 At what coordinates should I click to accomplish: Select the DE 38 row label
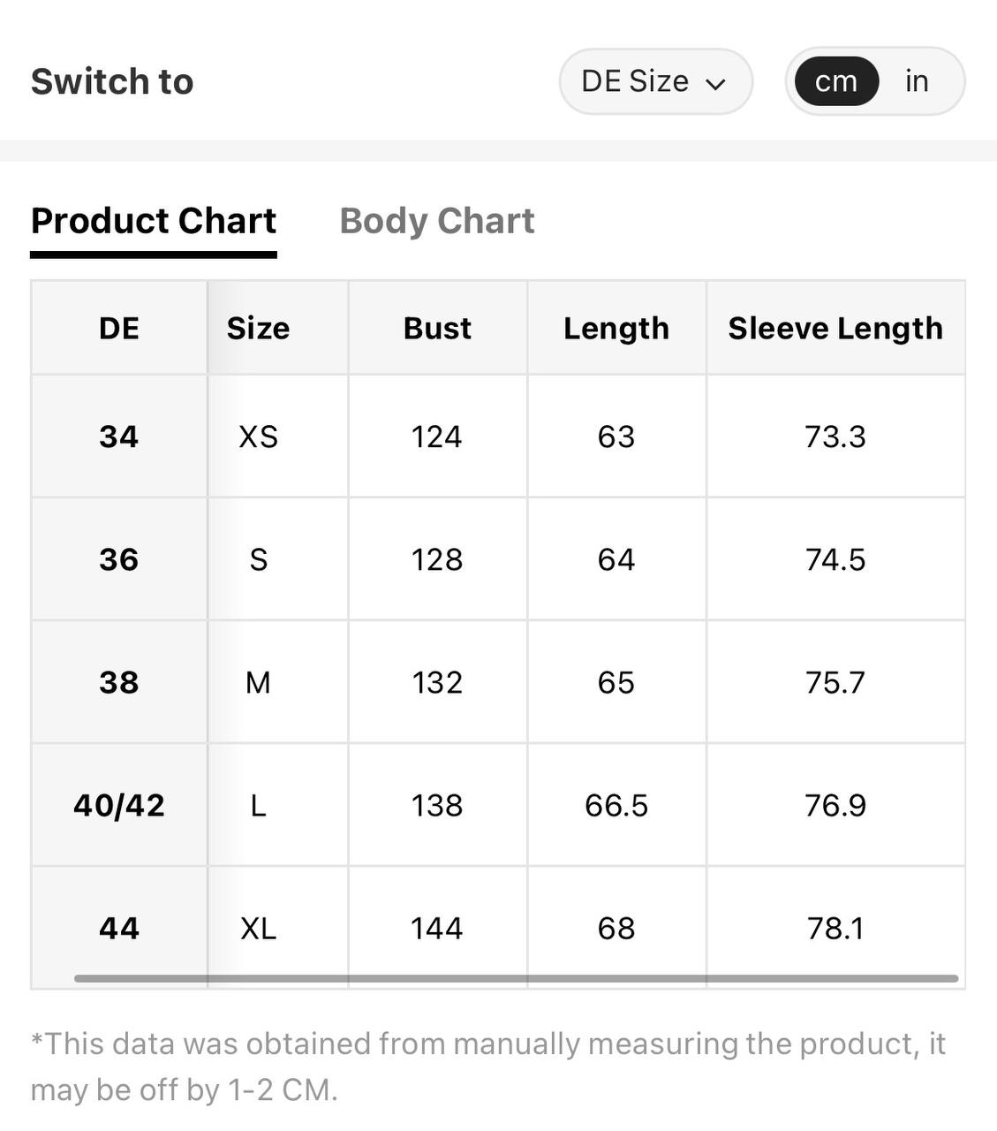coord(119,682)
